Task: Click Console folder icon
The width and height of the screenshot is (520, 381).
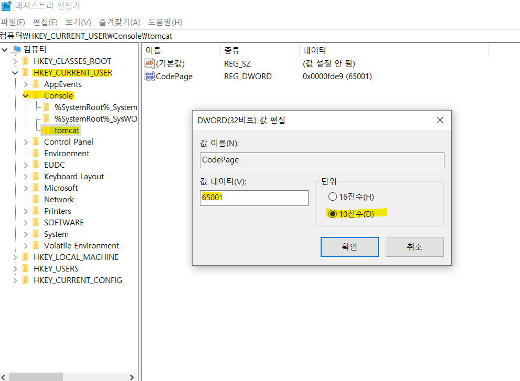Action: (x=36, y=95)
